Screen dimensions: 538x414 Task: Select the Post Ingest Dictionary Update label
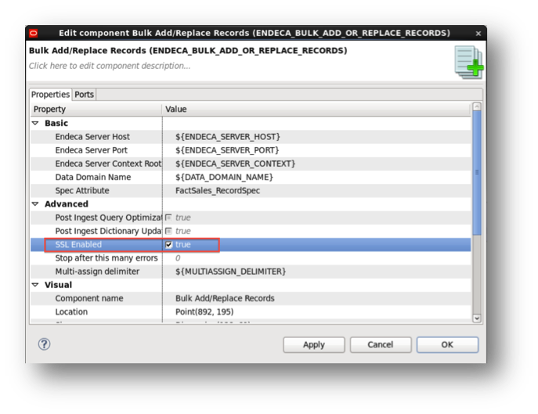pos(108,231)
